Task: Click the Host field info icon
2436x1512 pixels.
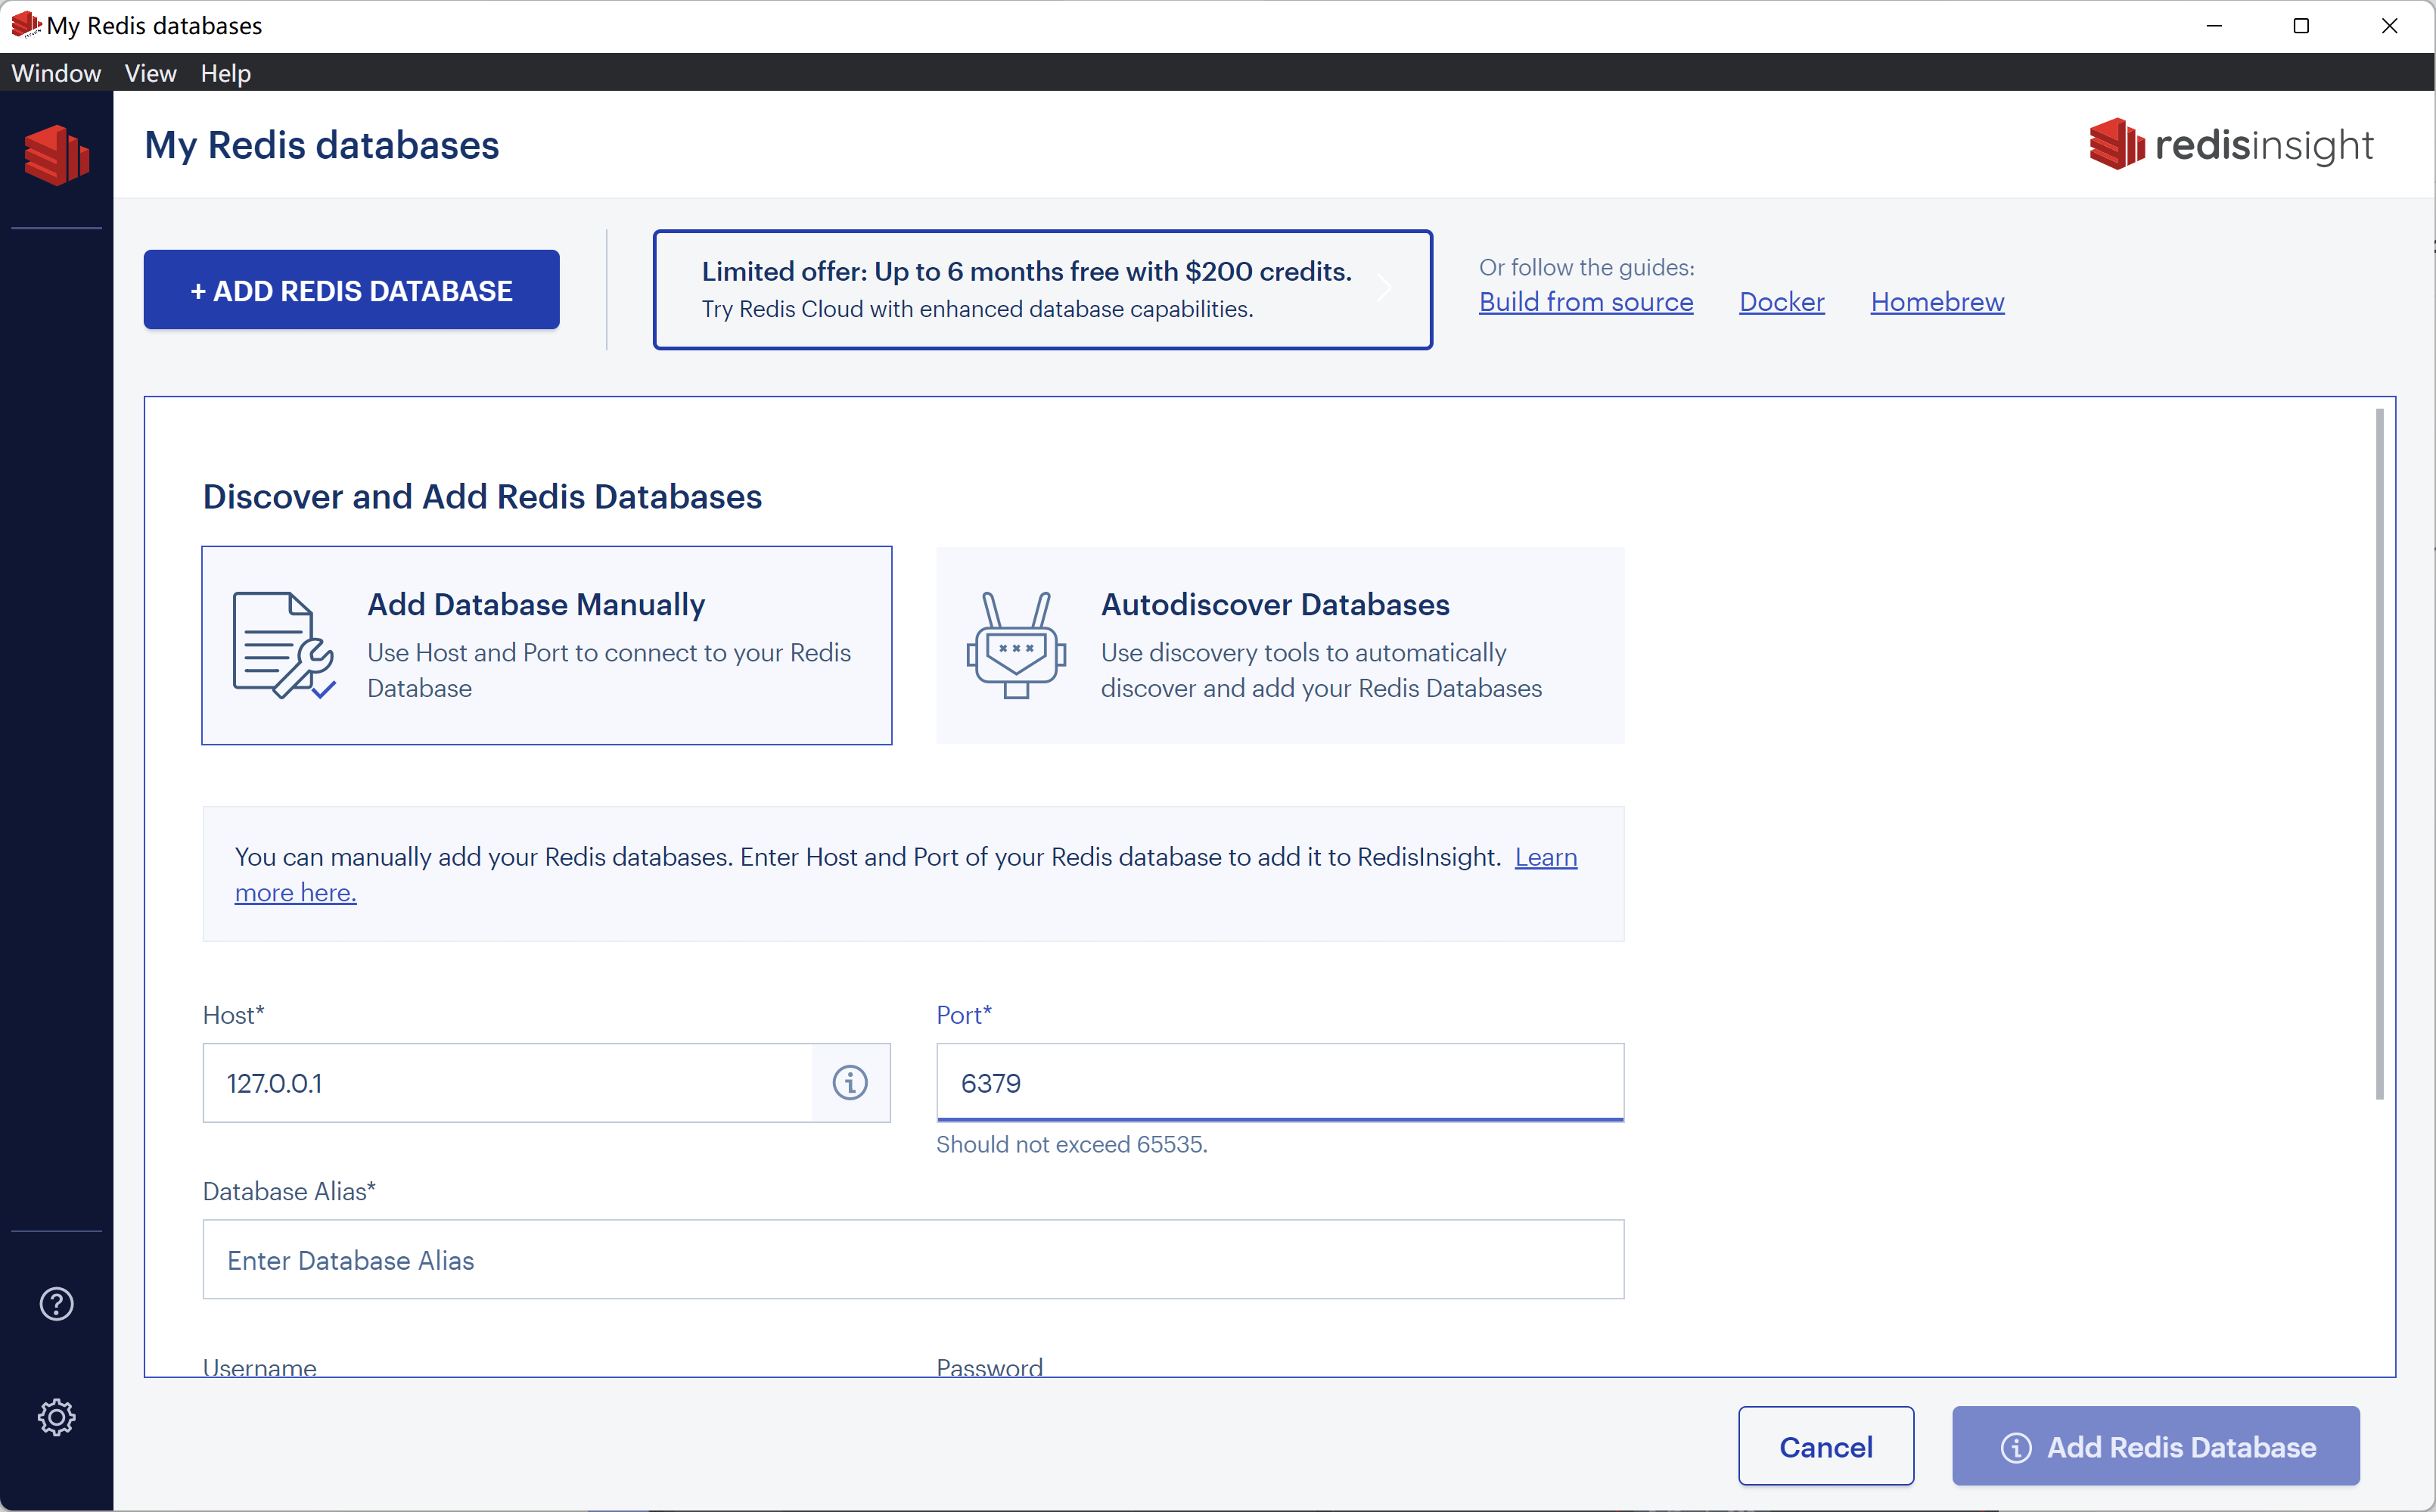Action: point(850,1083)
